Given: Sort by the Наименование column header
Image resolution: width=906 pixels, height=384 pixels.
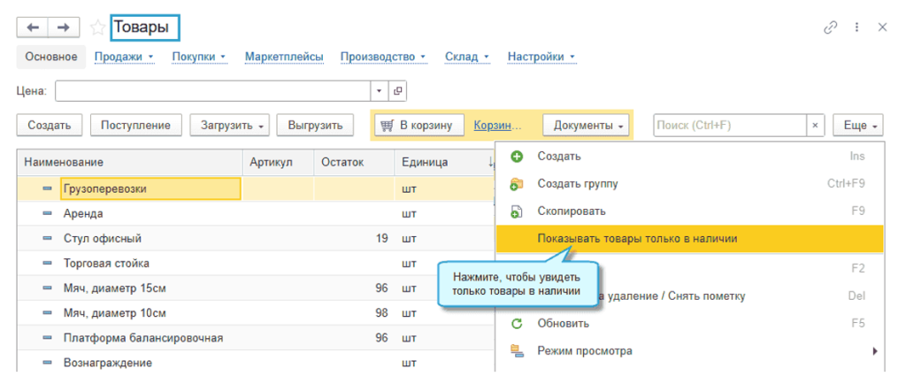Looking at the screenshot, I should (x=130, y=162).
